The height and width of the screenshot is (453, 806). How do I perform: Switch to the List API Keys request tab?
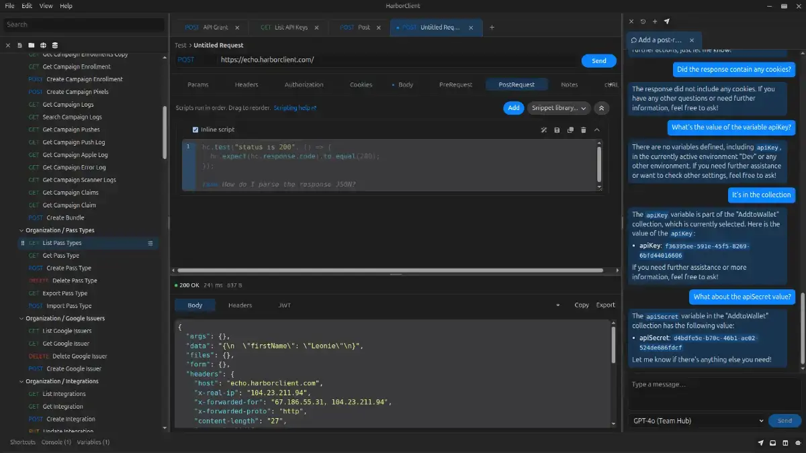[285, 28]
